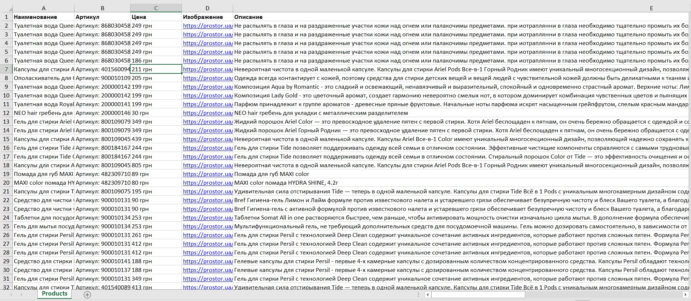Select description 'NEO hair гребень для укладки'

pyautogui.click(x=461, y=113)
